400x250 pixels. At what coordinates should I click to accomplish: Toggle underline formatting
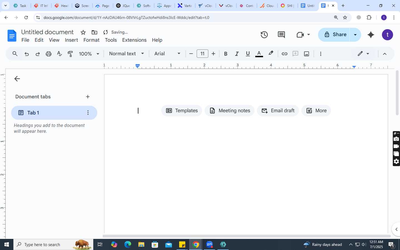pos(248,54)
